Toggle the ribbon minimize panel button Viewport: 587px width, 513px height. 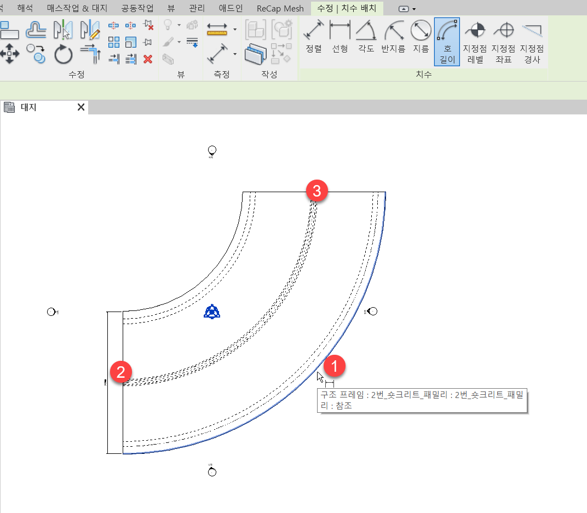click(404, 9)
